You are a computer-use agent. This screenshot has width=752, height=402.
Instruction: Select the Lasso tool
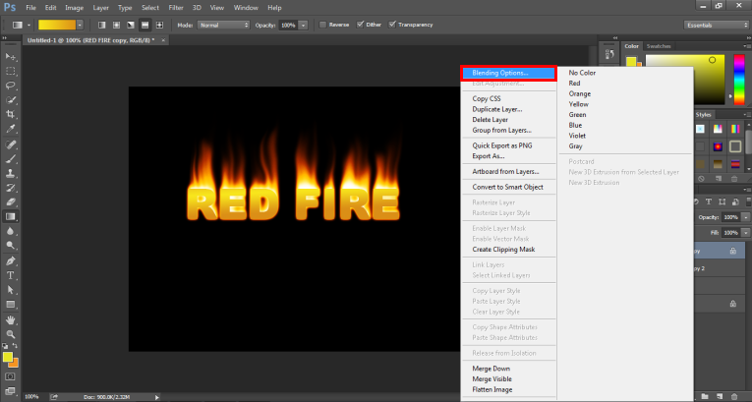pos(11,86)
